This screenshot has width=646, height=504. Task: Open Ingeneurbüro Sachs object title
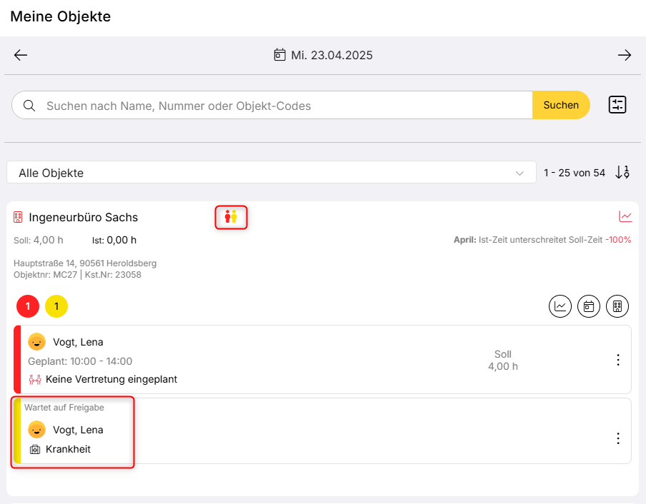click(x=83, y=217)
